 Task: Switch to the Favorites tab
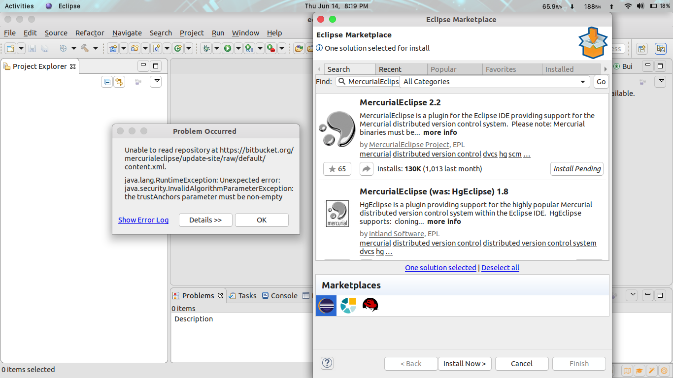tap(512, 69)
